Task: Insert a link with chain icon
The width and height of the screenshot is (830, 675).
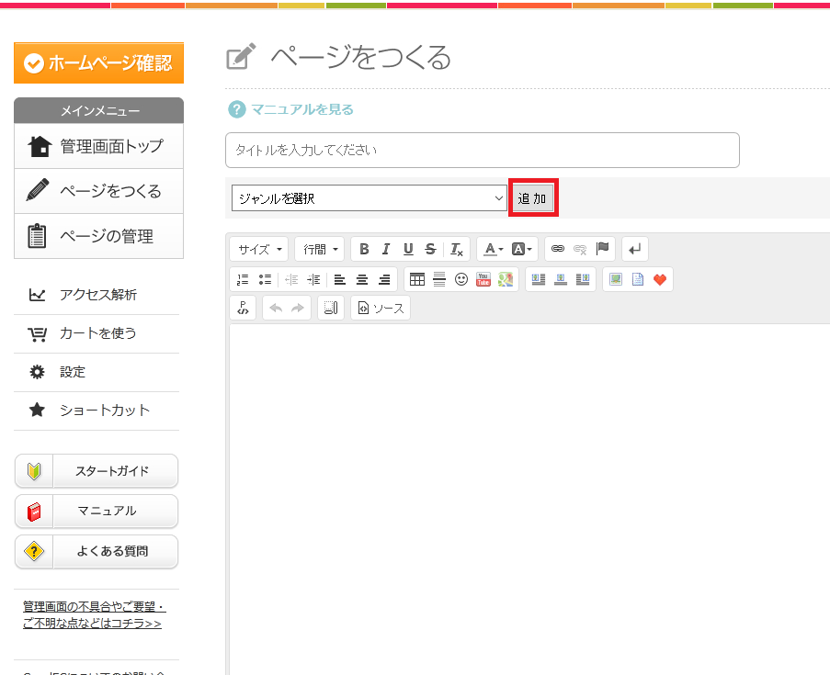Action: coord(557,249)
